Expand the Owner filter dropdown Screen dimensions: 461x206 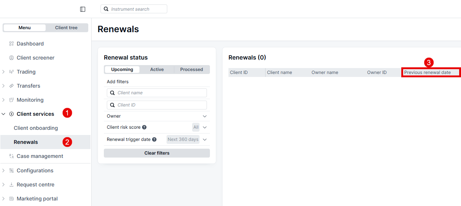(x=204, y=116)
